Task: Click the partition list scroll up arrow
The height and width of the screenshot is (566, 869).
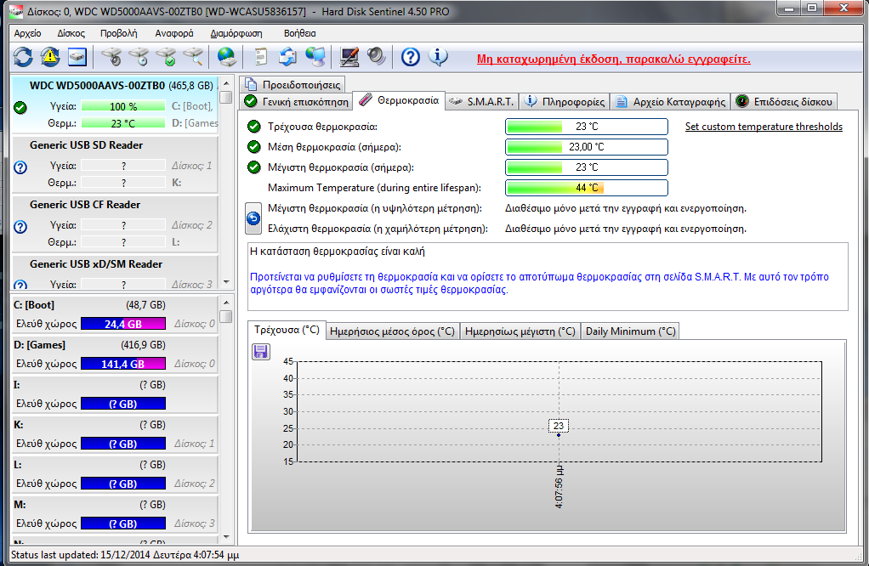Action: click(225, 303)
